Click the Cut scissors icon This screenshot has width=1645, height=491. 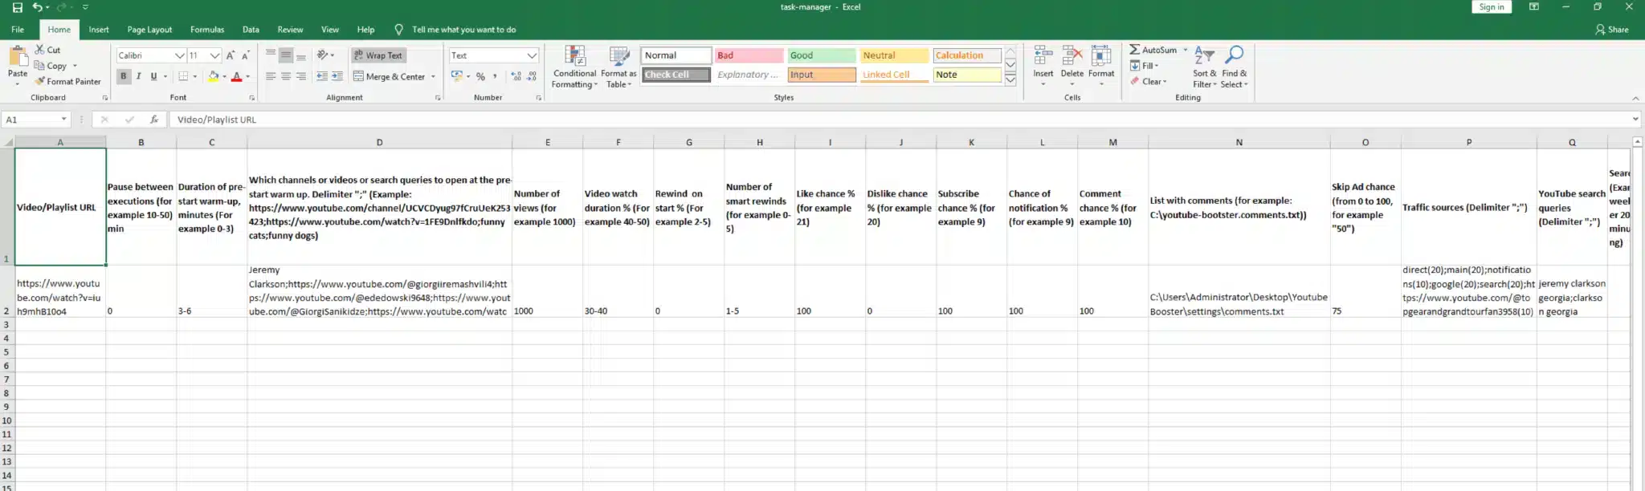tap(39, 50)
